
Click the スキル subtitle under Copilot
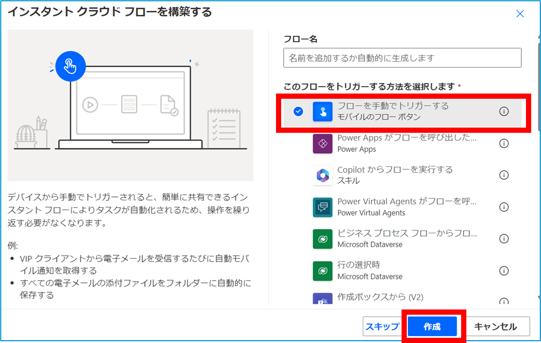click(x=348, y=181)
